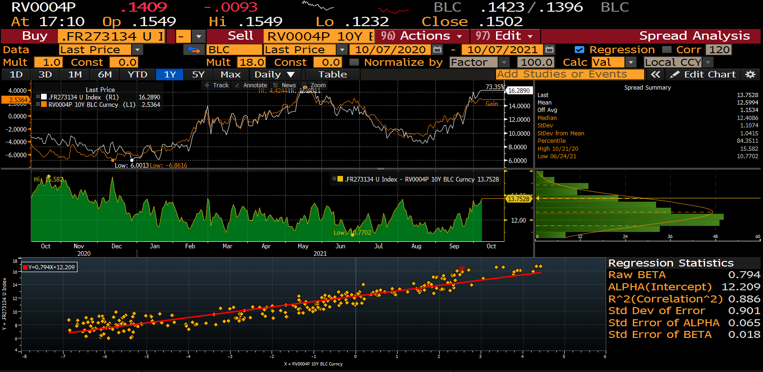This screenshot has width=763, height=372.
Task: Select the Annotate pencil tool
Action: [x=251, y=85]
